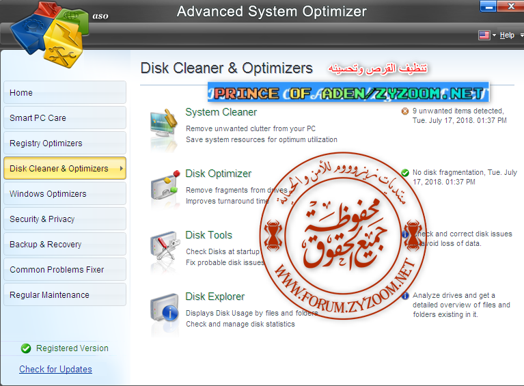Viewport: 524px width, 386px height.
Task: Click the orange warning icon beside unwanted items
Action: point(405,111)
